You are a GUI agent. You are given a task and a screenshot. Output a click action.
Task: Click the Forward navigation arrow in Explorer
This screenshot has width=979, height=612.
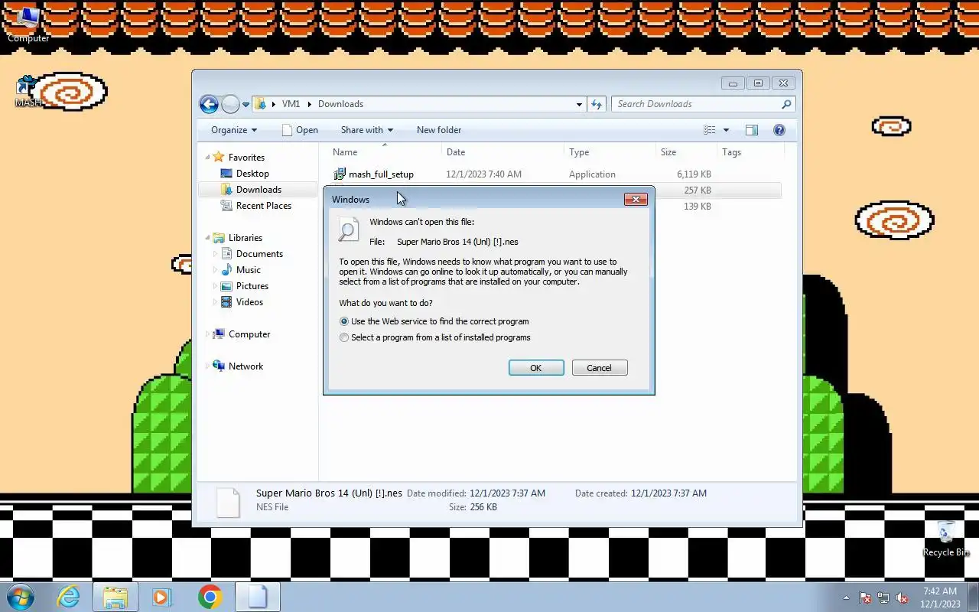click(230, 104)
